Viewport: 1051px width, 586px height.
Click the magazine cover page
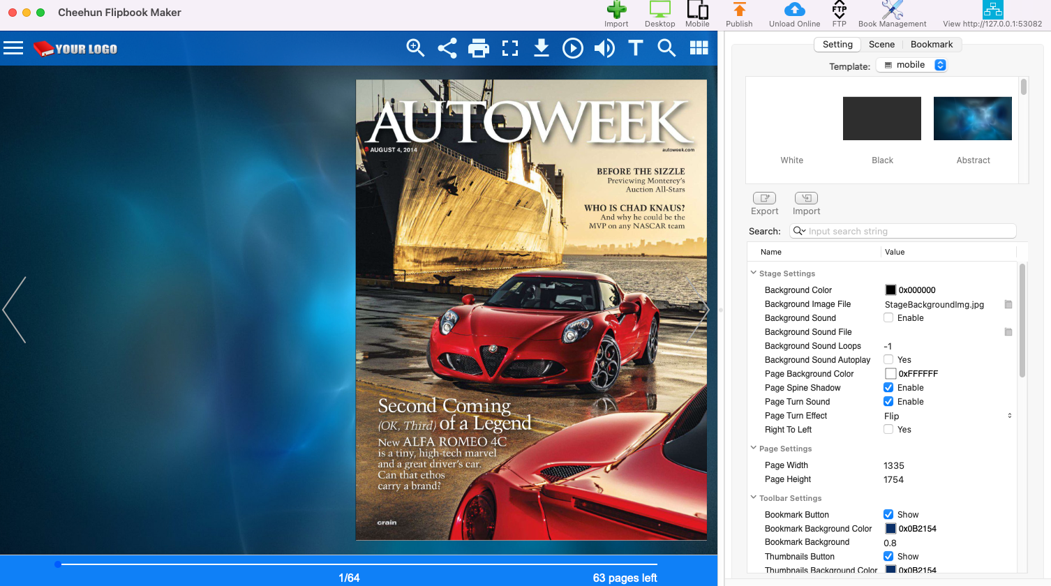[531, 310]
